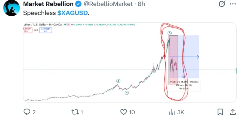Click the Market Rebellion display name
Image resolution: width=240 pixels, height=119 pixels.
pyautogui.click(x=48, y=5)
